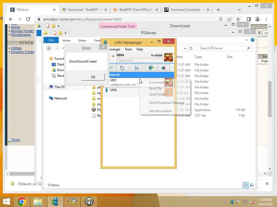Click the broadcast message icon in LAN Messenger
Screen dimensions: 277x207
pos(137,68)
